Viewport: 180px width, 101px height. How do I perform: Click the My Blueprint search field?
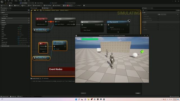pos(17,10)
